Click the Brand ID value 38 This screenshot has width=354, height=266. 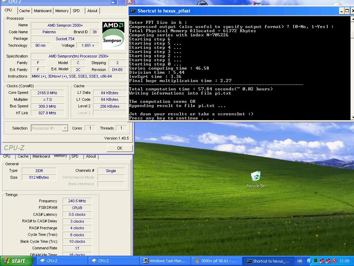(95, 32)
